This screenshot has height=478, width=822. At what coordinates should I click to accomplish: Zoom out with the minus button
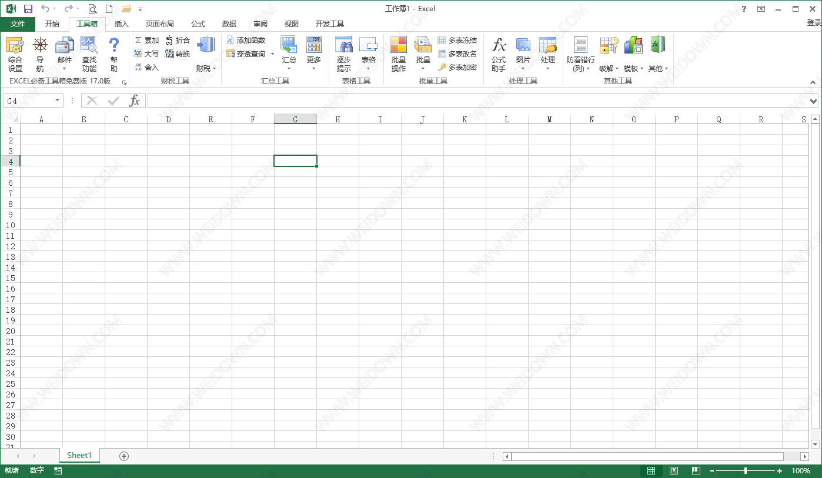click(711, 470)
